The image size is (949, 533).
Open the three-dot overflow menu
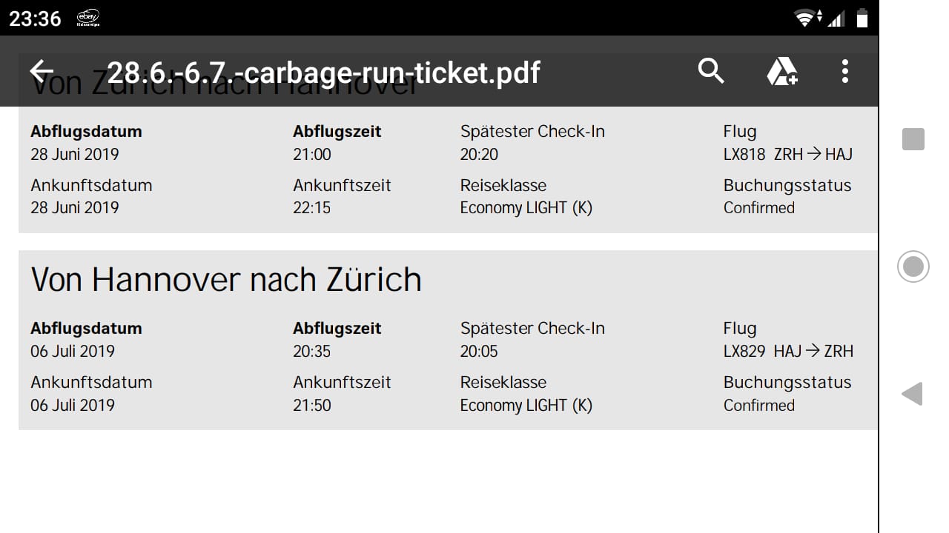(x=844, y=71)
